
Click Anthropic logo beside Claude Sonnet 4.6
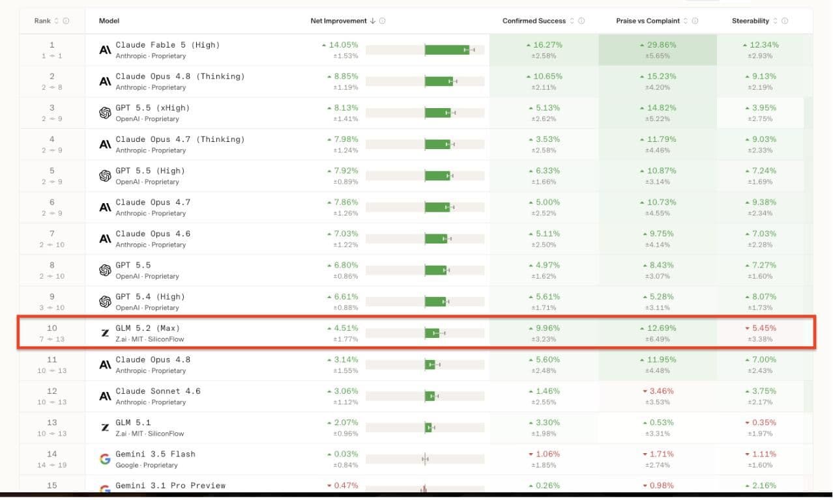click(x=105, y=396)
